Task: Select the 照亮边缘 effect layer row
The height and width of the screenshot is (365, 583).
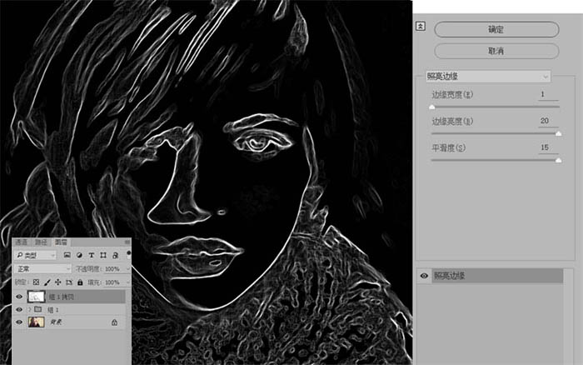Action: (497, 276)
